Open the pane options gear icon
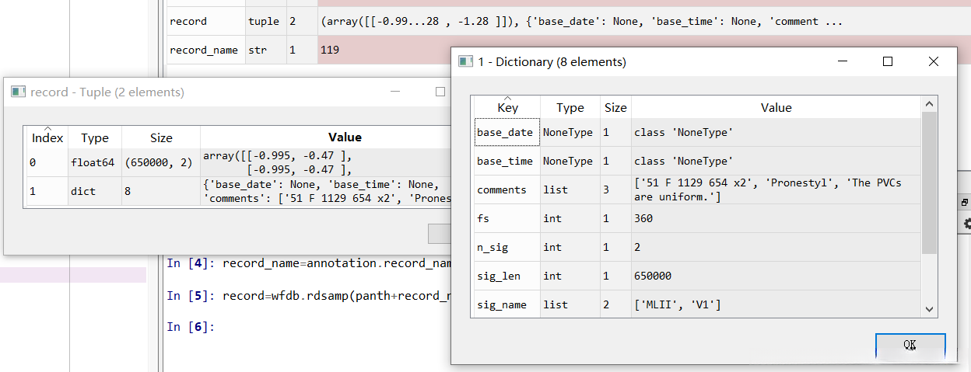 966,224
